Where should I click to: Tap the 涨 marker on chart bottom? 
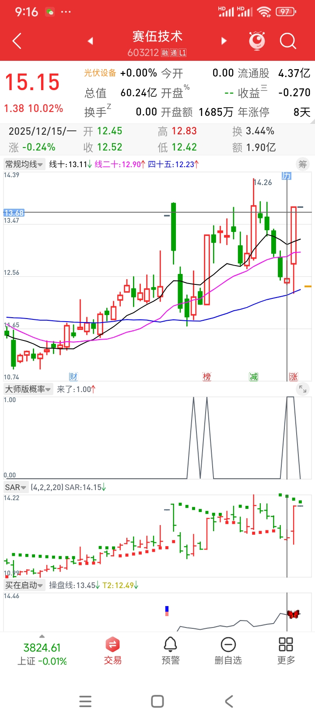[x=293, y=377]
